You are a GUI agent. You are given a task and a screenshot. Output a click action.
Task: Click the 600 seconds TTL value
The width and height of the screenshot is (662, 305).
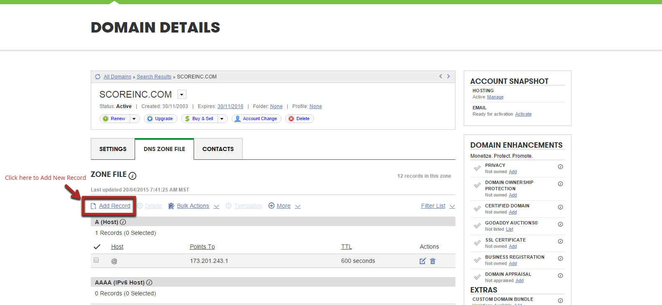pos(358,261)
